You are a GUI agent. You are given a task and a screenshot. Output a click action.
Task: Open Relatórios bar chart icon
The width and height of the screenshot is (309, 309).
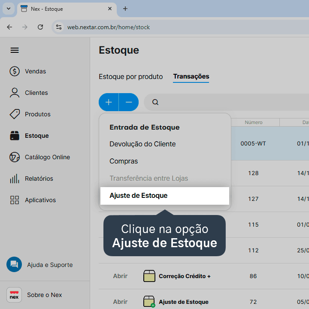coord(15,179)
